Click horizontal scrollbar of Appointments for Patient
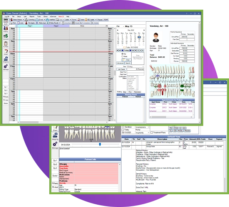 [171, 117]
